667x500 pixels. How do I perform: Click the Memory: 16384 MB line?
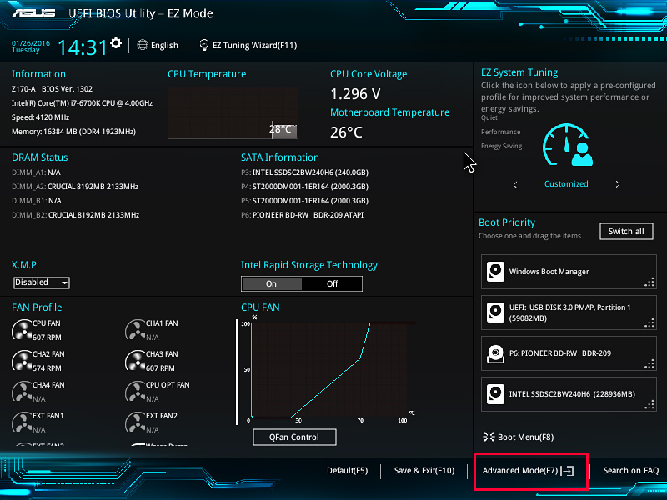pyautogui.click(x=73, y=132)
